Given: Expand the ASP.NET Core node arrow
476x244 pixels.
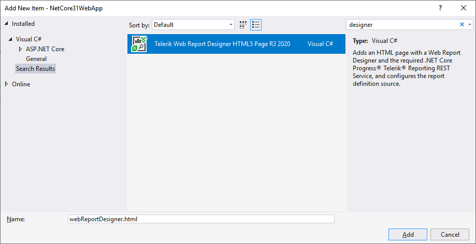Looking at the screenshot, I should click(20, 49).
